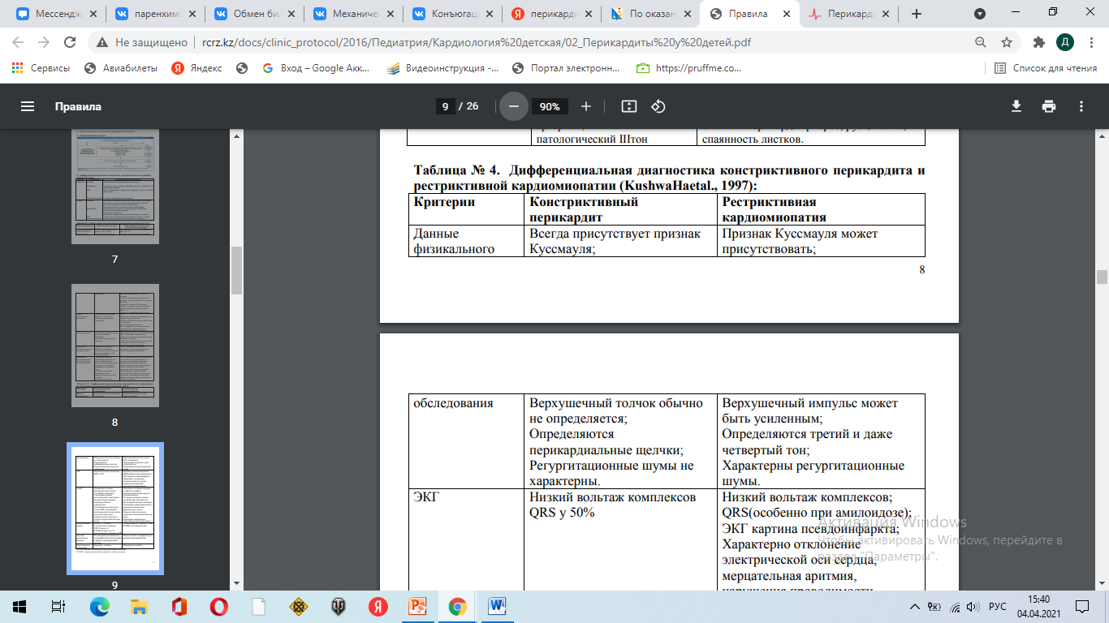Image resolution: width=1109 pixels, height=623 pixels.
Task: Rotate the PDF document counterclockwise
Action: 658,106
